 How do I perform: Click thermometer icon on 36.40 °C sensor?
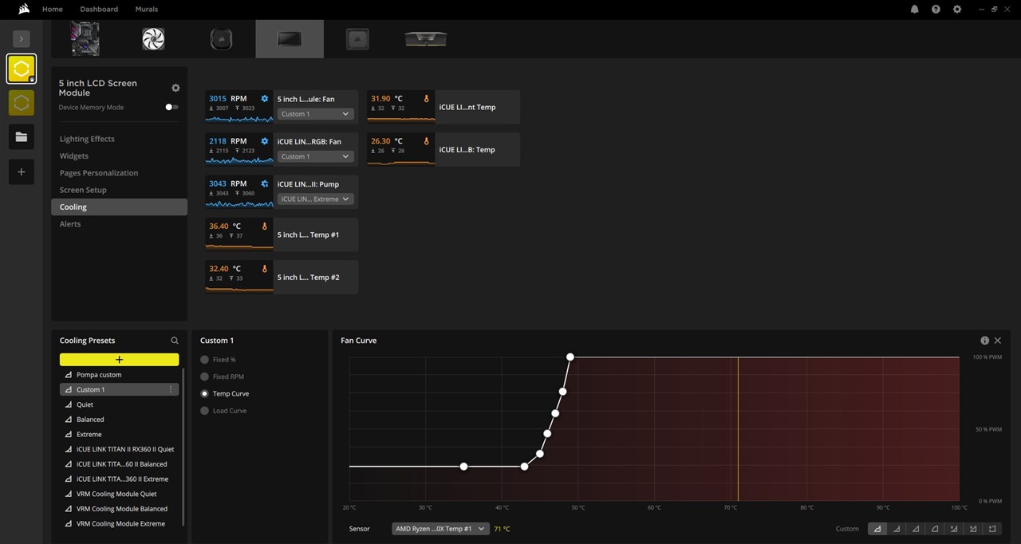265,227
